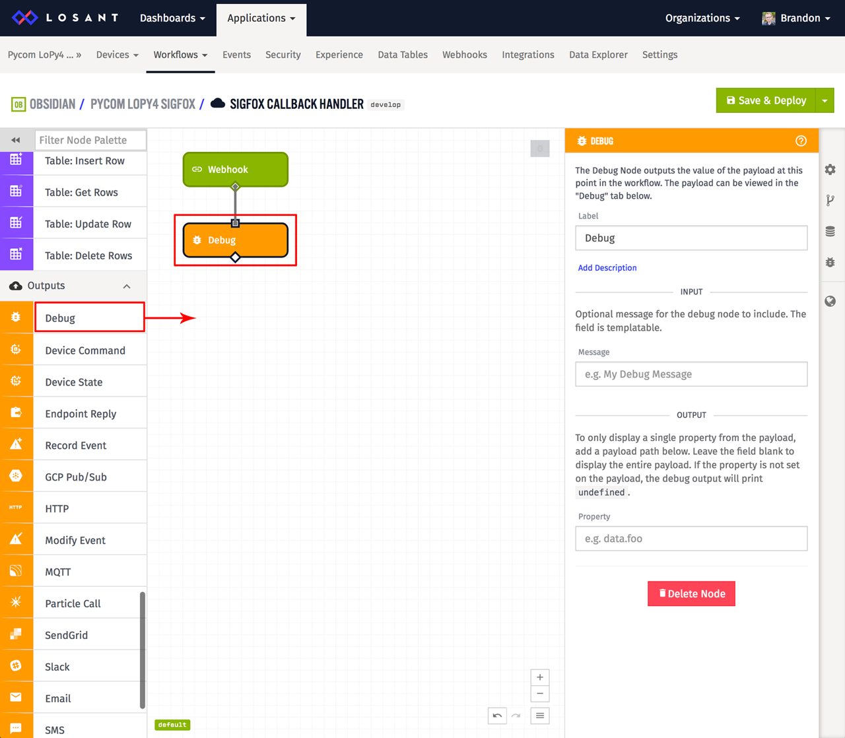Screen dimensions: 845x738
Task: Go to the Data Explorer tab
Action: tap(598, 55)
